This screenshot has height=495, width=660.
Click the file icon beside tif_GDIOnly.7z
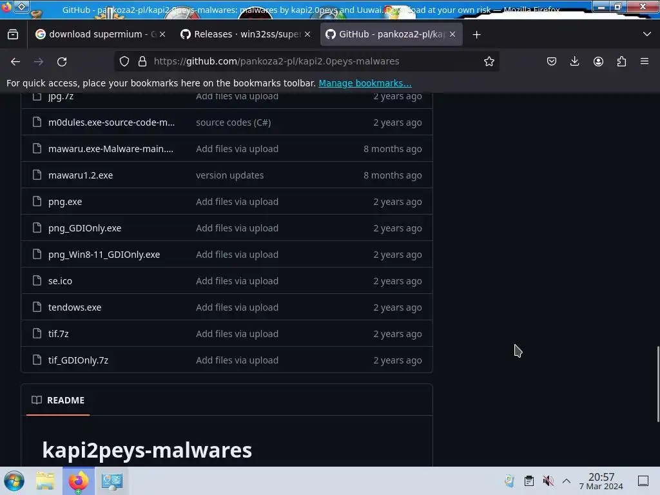[37, 360]
